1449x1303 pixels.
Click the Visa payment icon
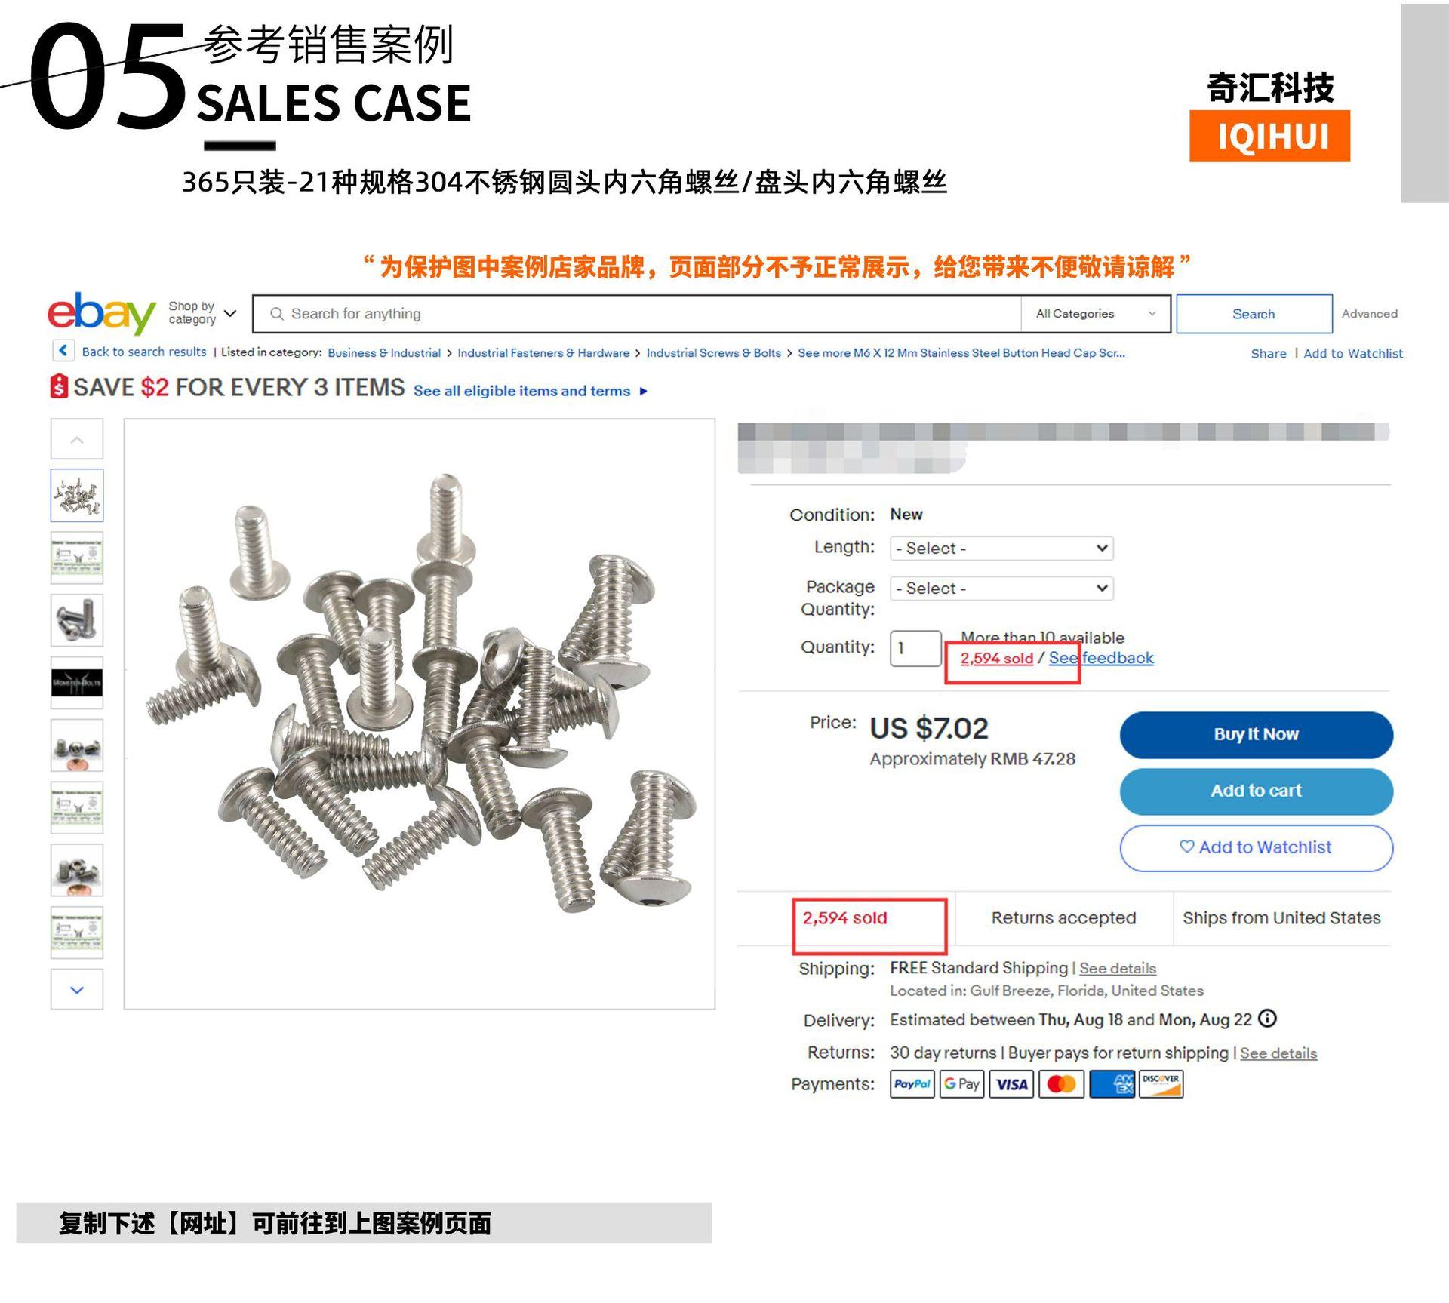[1011, 1084]
